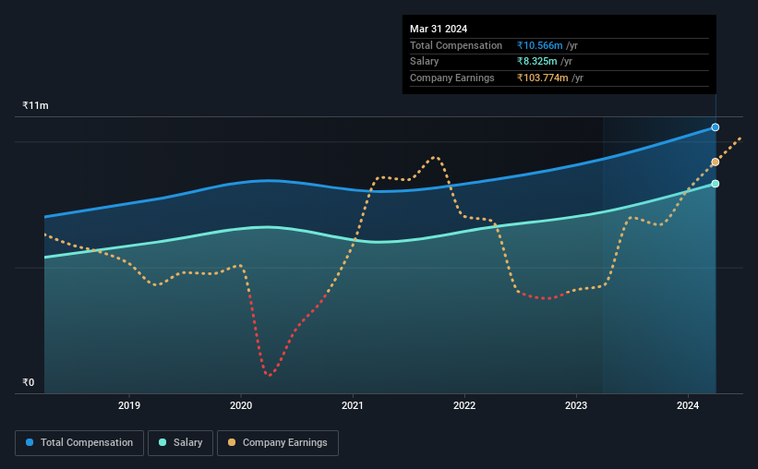758x469 pixels.
Task: Toggle the Company Earnings legend button
Action: click(278, 443)
